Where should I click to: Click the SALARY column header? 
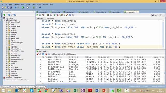pyautogui.click(x=156, y=57)
